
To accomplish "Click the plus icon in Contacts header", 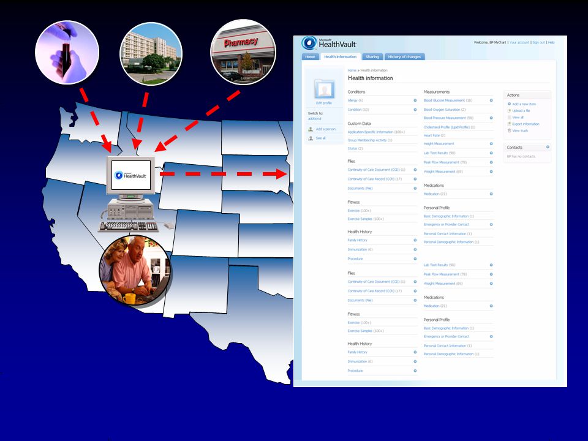I will (x=548, y=147).
